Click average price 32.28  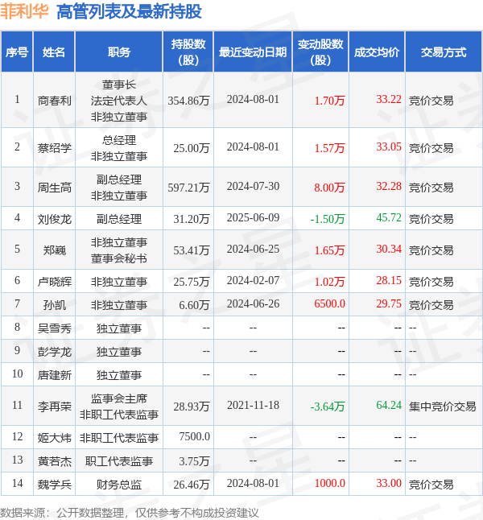pos(389,187)
